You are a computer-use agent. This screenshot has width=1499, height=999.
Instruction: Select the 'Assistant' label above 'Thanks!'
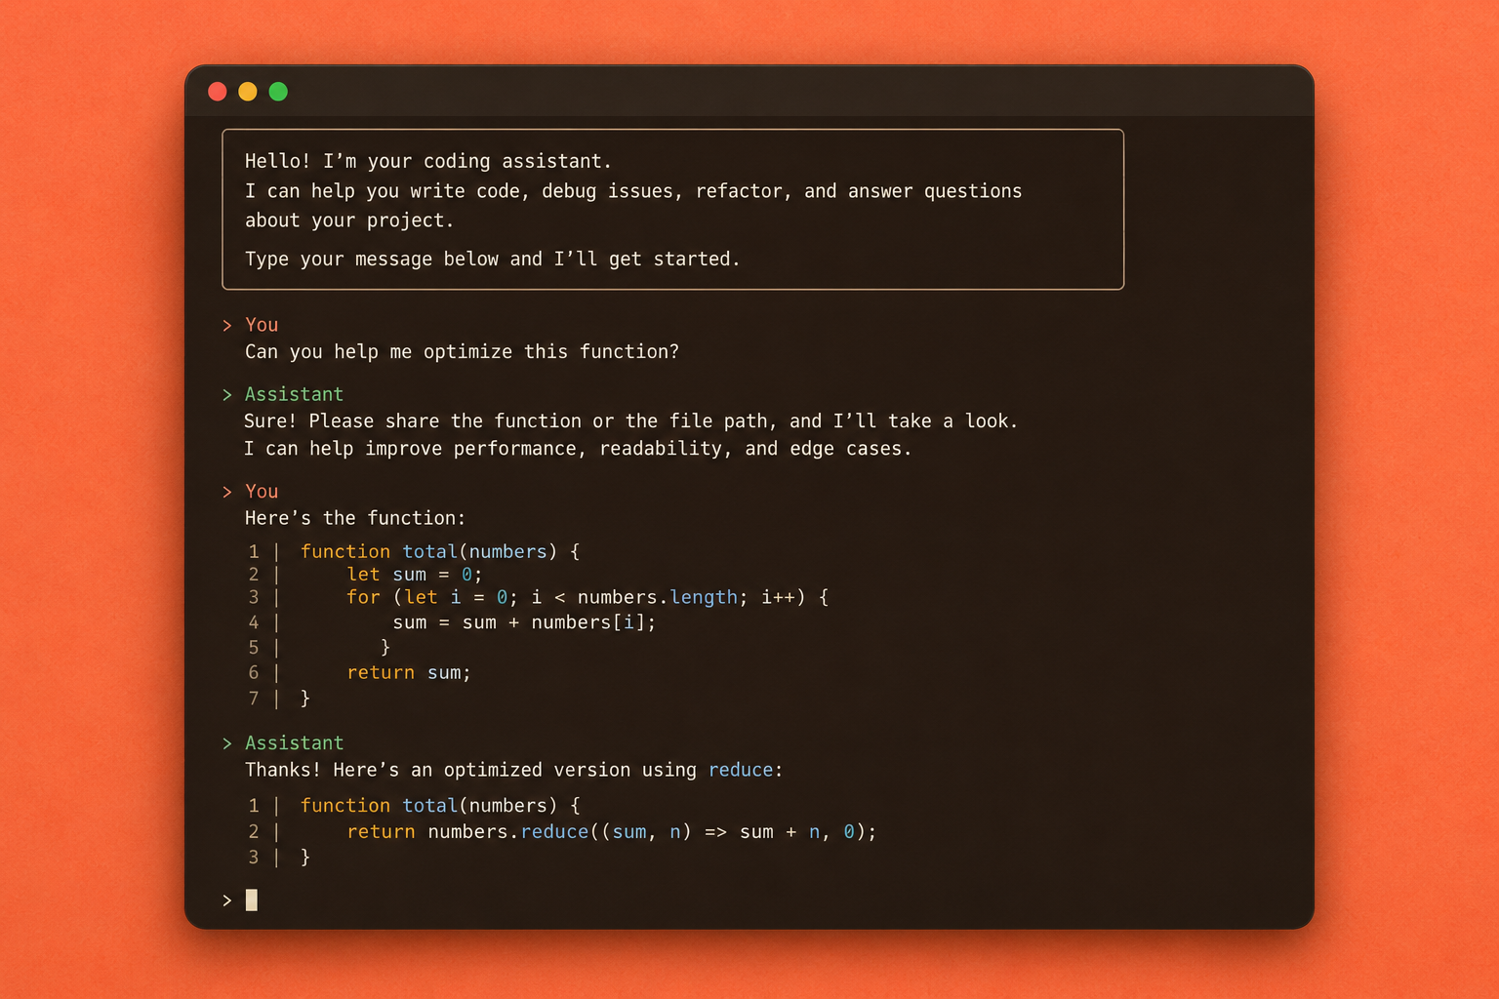tap(294, 743)
